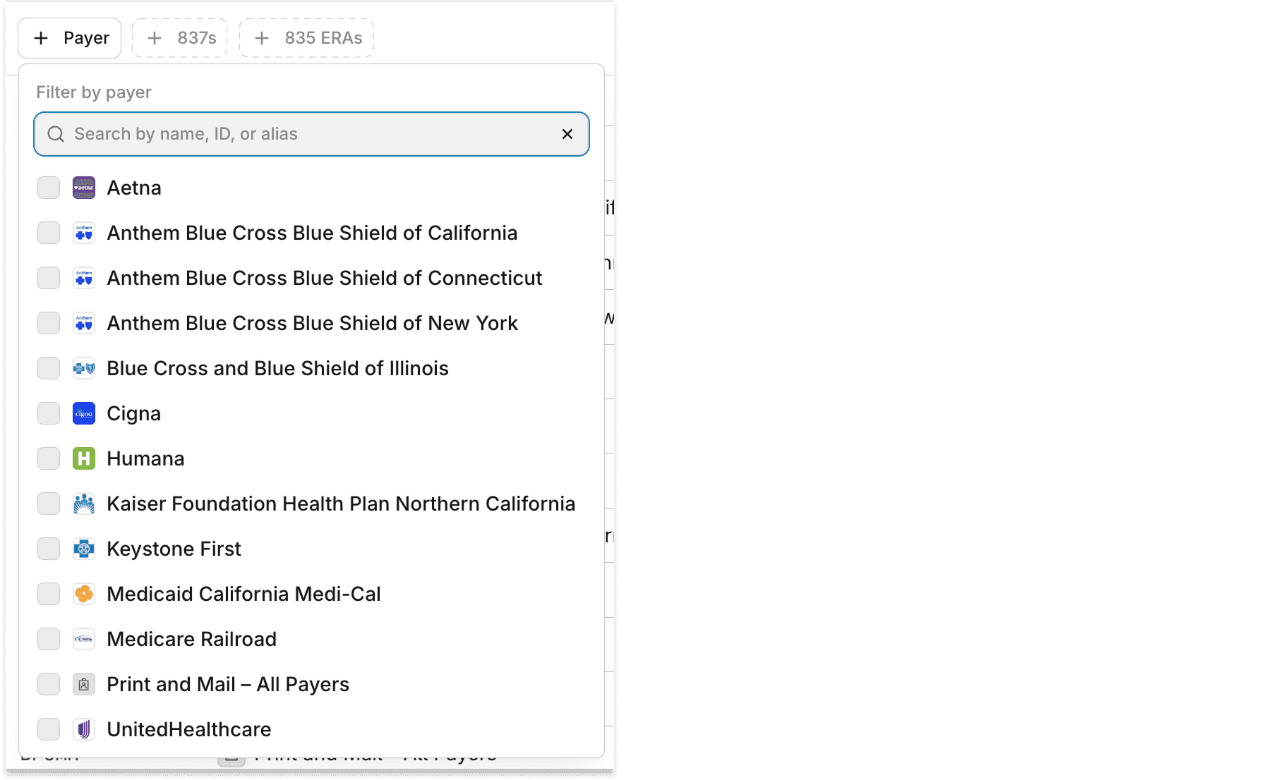Click the green Humana logo icon
Screen dimensions: 1276x780
(84, 458)
